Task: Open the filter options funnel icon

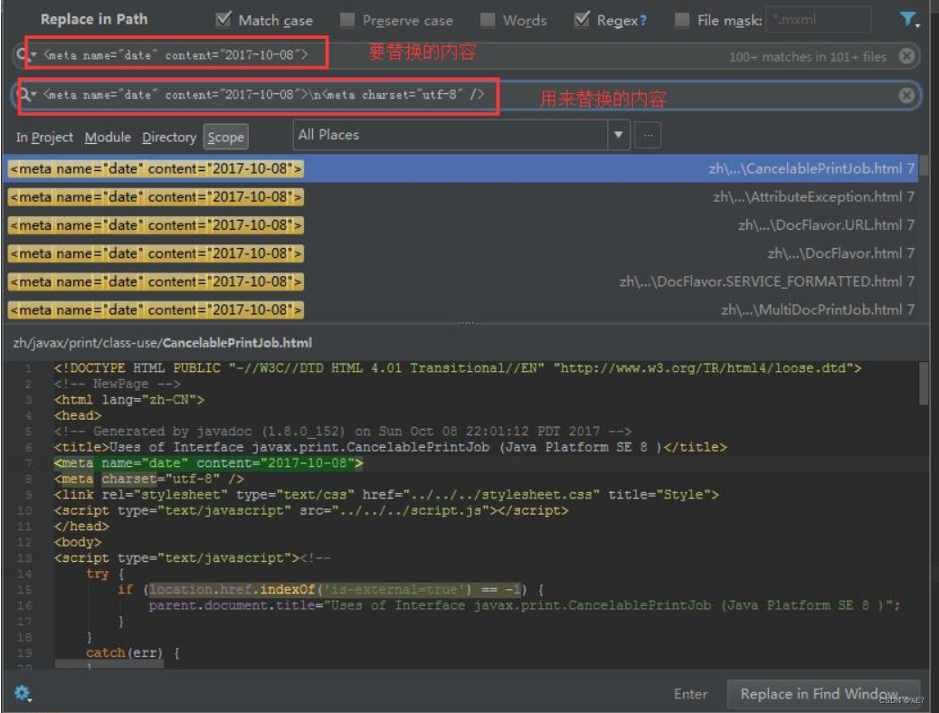Action: (908, 19)
